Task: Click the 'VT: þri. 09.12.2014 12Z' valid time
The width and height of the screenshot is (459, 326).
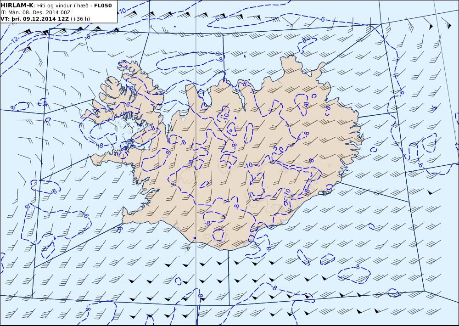Action: point(35,19)
